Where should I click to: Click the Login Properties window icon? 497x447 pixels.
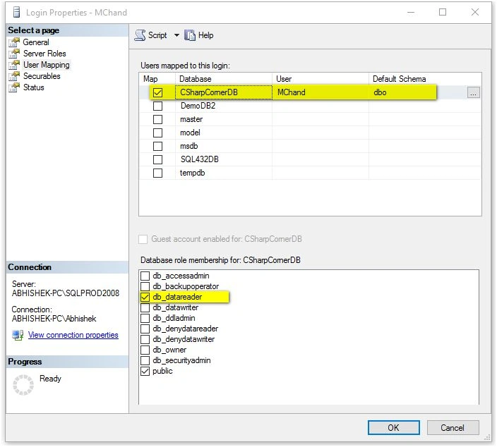point(16,13)
